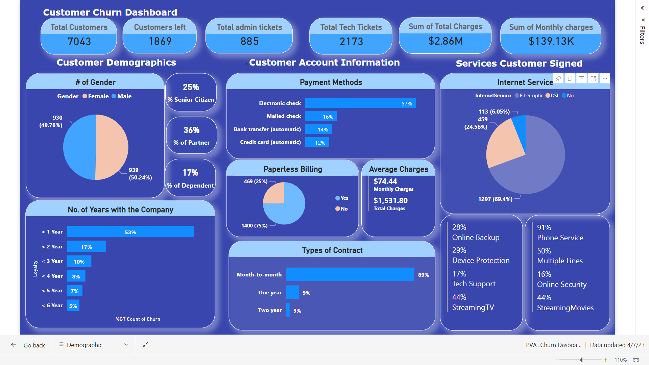Open Internet Service visual in focus mode

(593, 78)
